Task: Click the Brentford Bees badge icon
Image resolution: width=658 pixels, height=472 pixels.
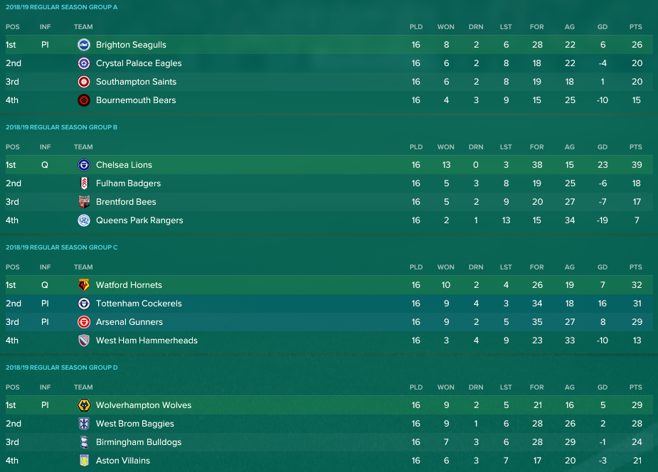Action: [84, 202]
